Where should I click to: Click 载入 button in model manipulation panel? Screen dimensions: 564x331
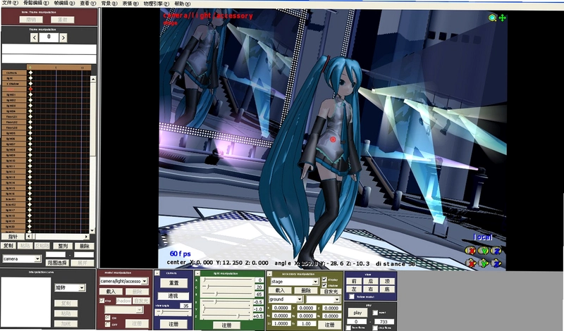click(111, 292)
